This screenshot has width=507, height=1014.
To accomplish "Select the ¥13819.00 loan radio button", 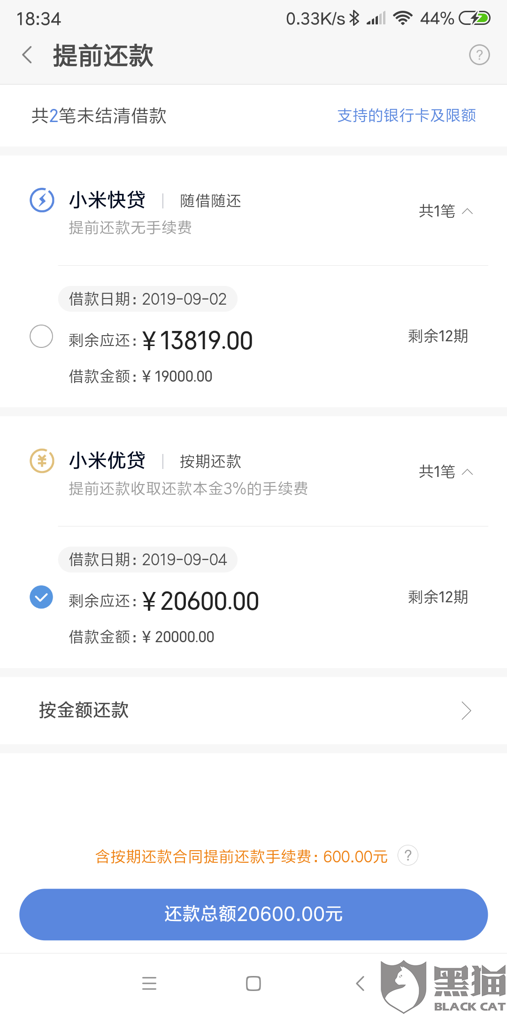I will 41,336.
